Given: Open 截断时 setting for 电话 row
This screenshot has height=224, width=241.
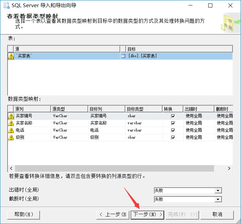Looking at the screenshot, I should (x=224, y=130).
